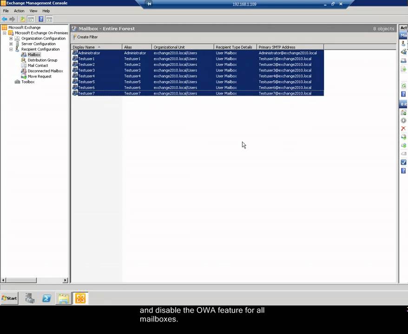
Task: Toggle the Show/Hide Action Pane icon
Action: 49,19
